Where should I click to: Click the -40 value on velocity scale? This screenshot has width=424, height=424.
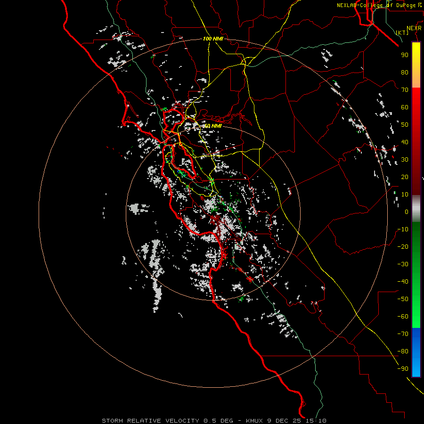click(x=403, y=282)
